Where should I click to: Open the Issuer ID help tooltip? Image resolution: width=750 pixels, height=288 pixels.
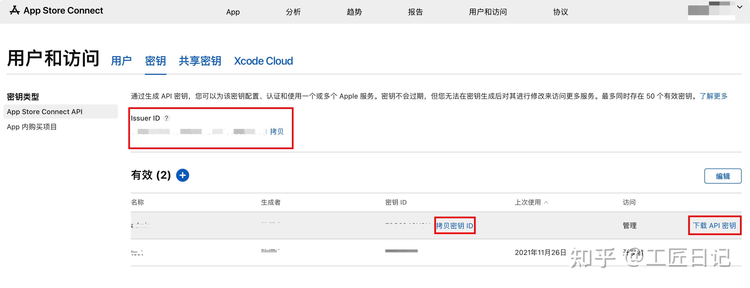click(x=166, y=118)
